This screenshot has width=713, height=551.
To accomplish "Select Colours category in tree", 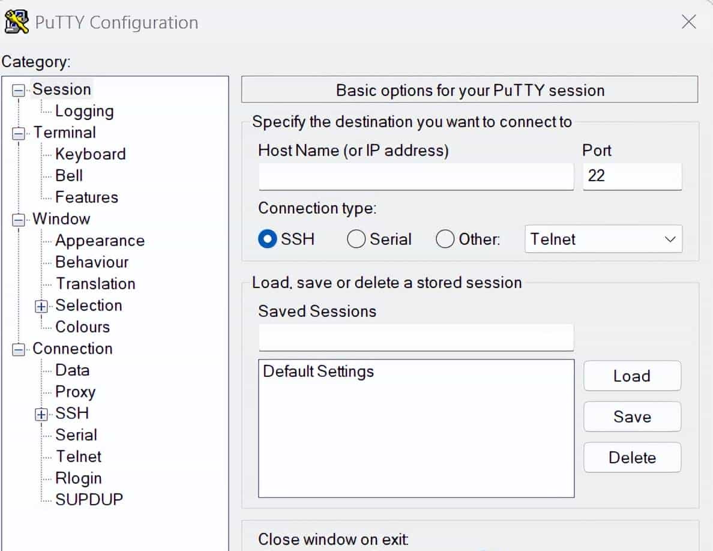I will [82, 327].
